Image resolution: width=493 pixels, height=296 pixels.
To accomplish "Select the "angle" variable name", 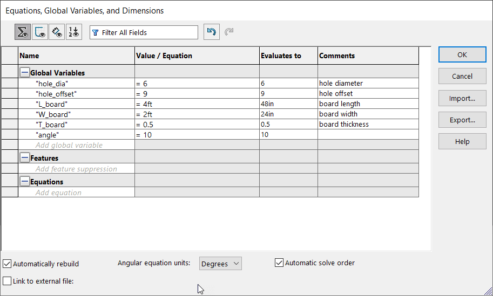I will [x=47, y=135].
